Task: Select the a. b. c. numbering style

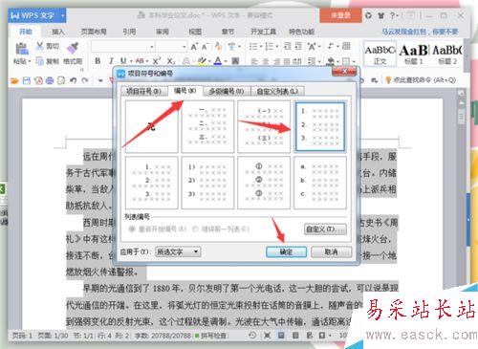Action: click(x=319, y=183)
